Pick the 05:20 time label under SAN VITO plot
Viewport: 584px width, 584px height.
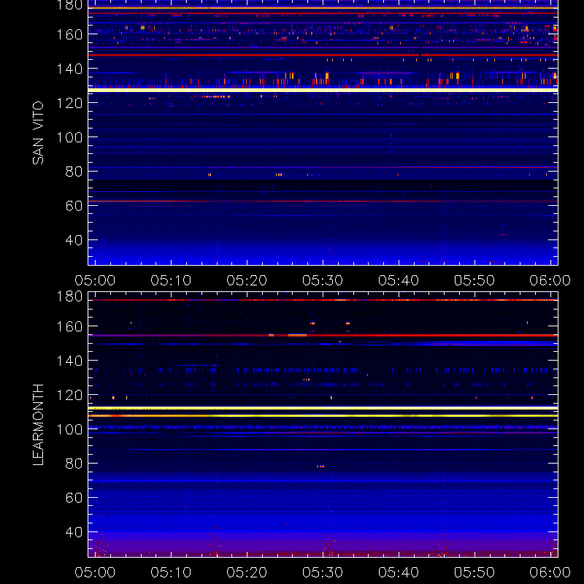[247, 280]
